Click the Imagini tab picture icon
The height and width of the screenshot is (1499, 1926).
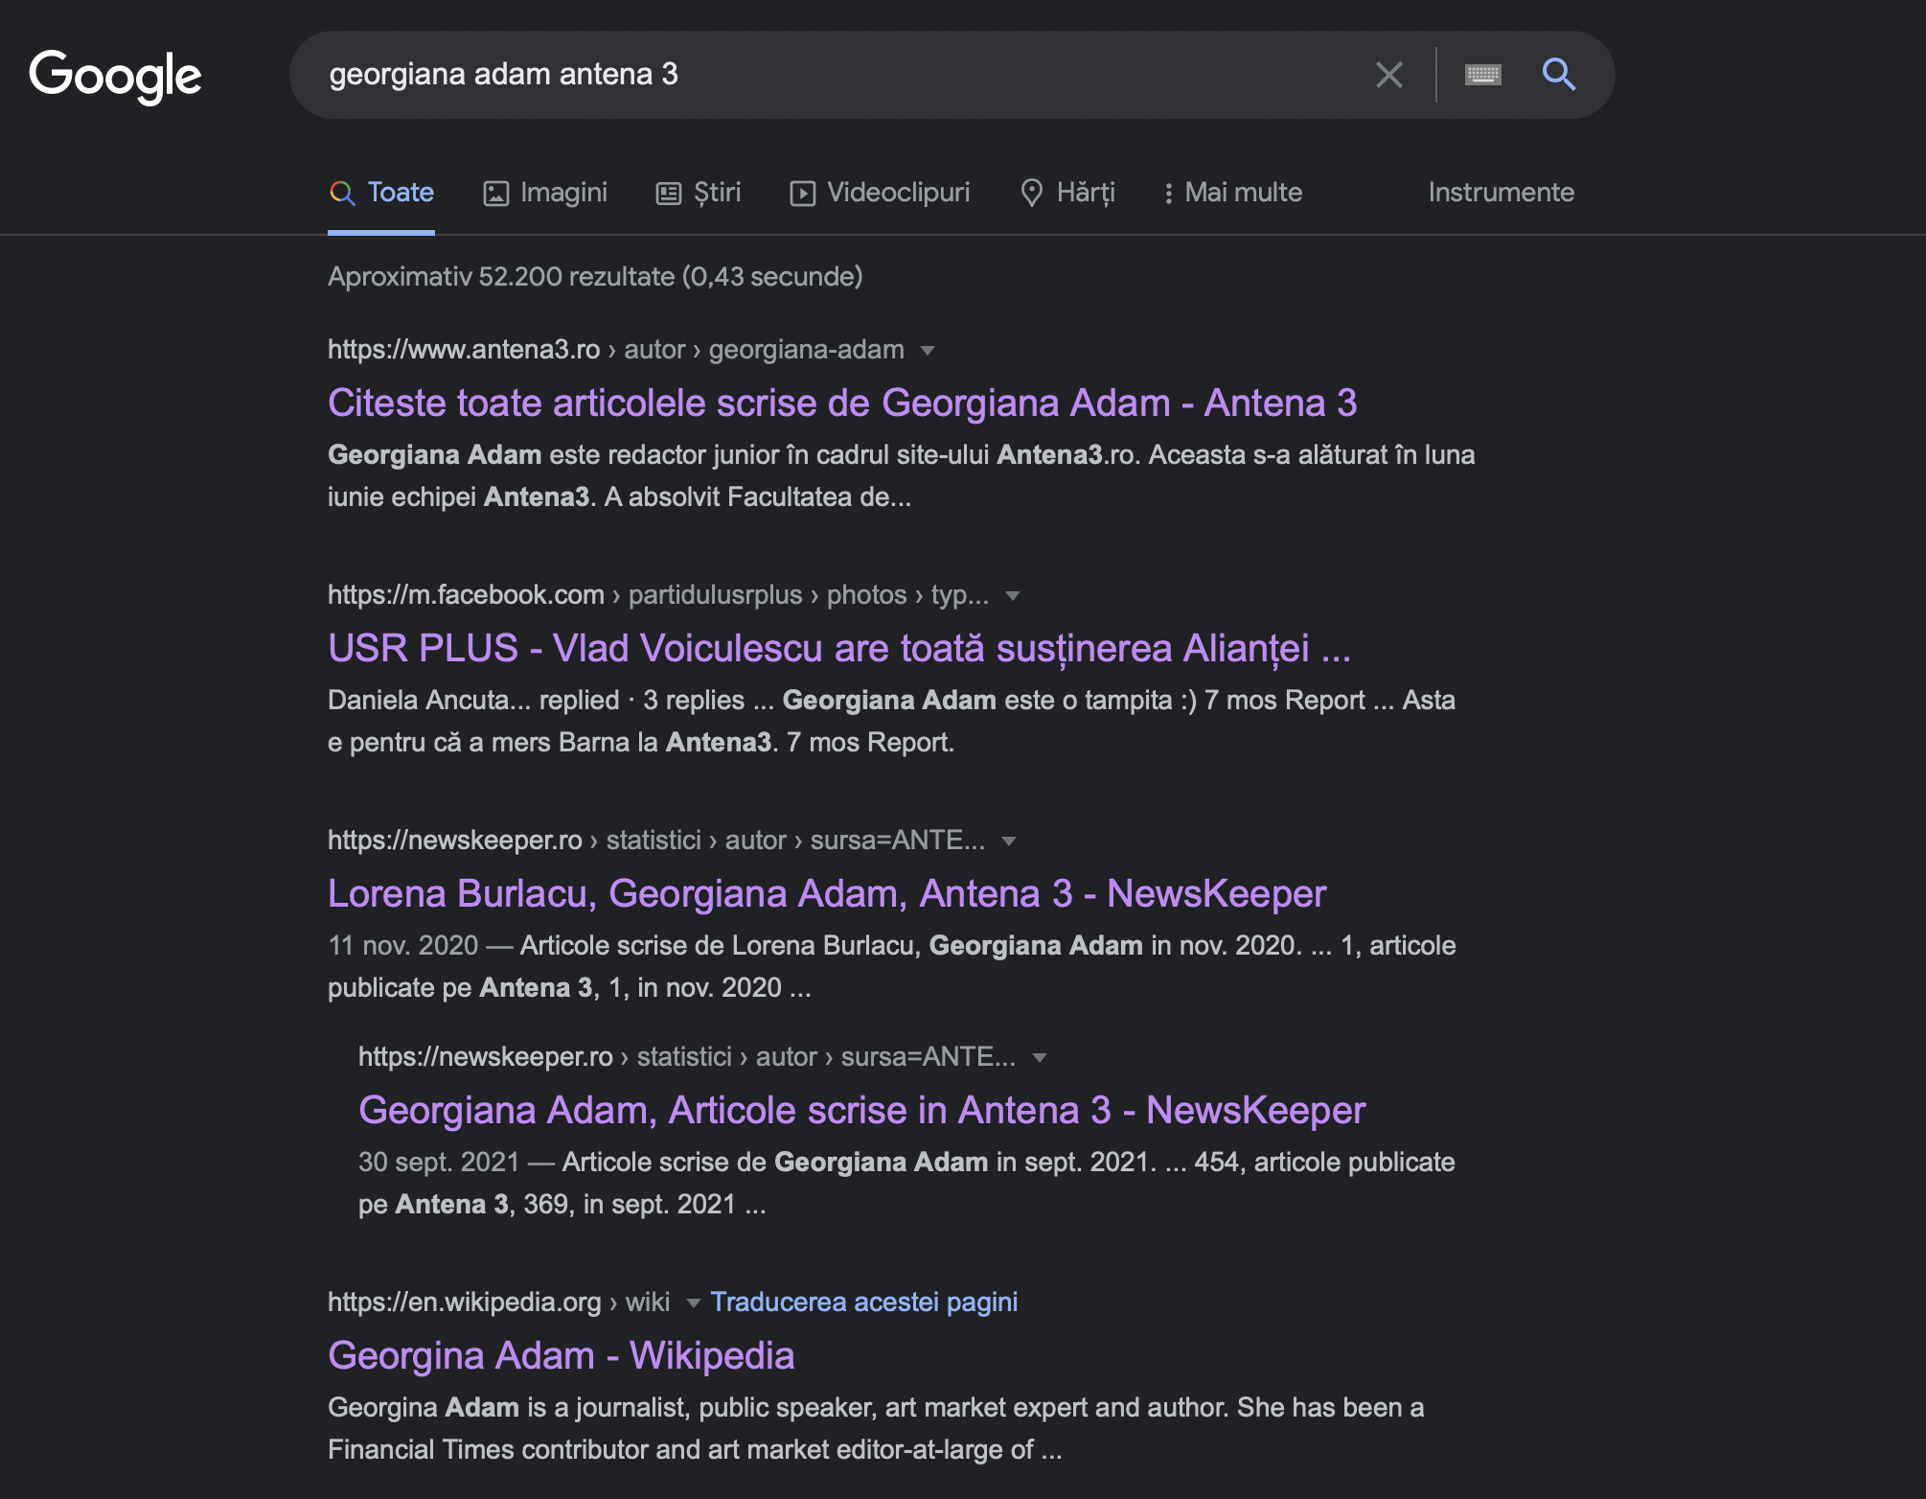point(495,194)
